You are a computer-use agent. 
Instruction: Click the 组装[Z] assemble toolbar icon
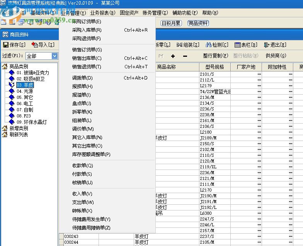pos(179,45)
